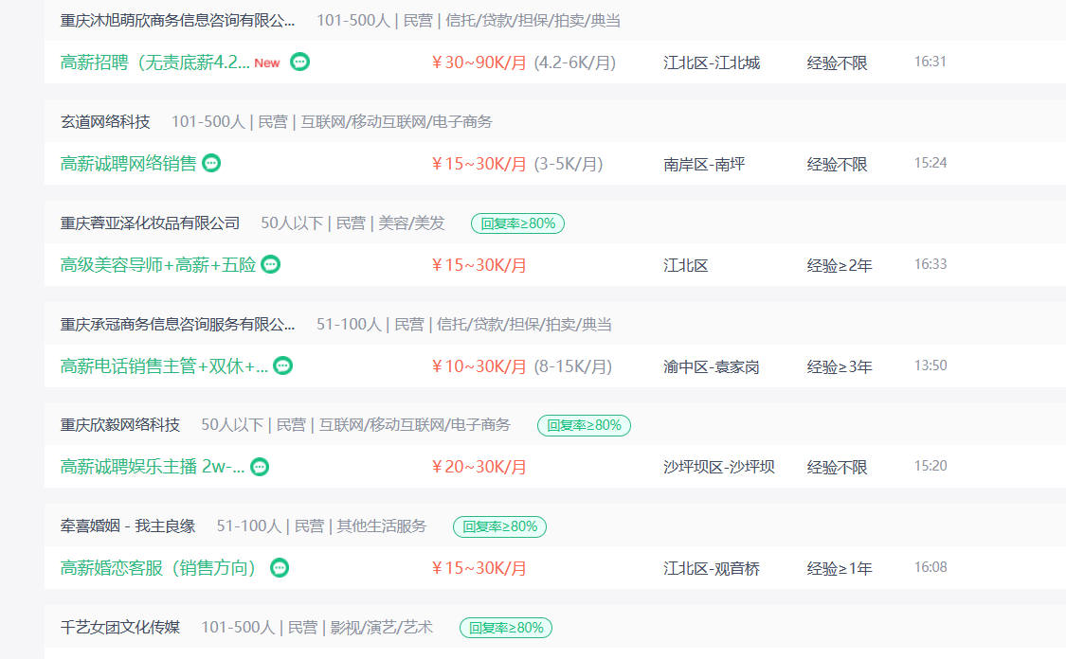Open chat icon for 高级美容导师+高薪+五险

(271, 264)
